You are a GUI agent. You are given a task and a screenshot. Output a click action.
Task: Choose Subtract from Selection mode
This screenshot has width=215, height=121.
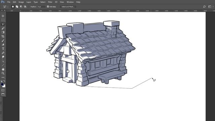tap(21, 7)
